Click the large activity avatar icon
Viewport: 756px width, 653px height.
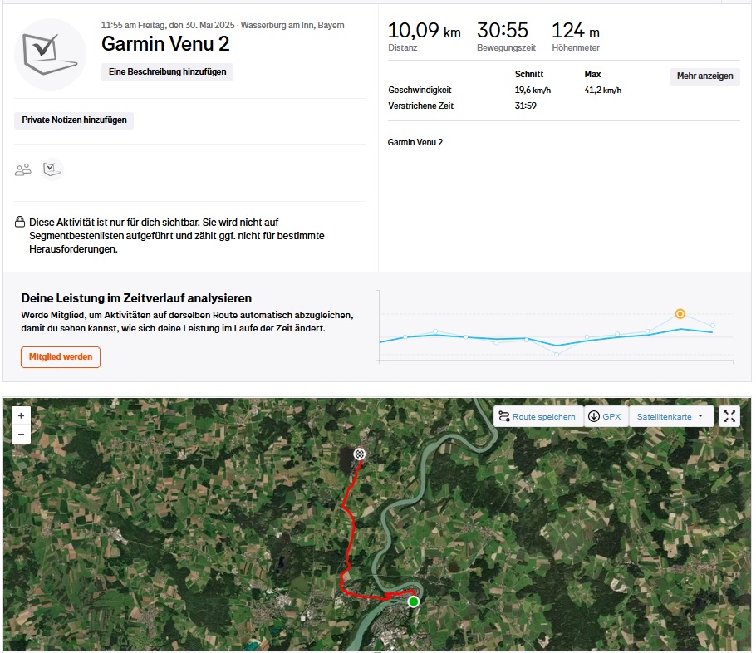point(50,54)
